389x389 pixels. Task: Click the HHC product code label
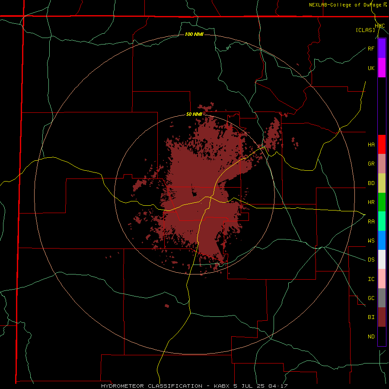(380, 26)
